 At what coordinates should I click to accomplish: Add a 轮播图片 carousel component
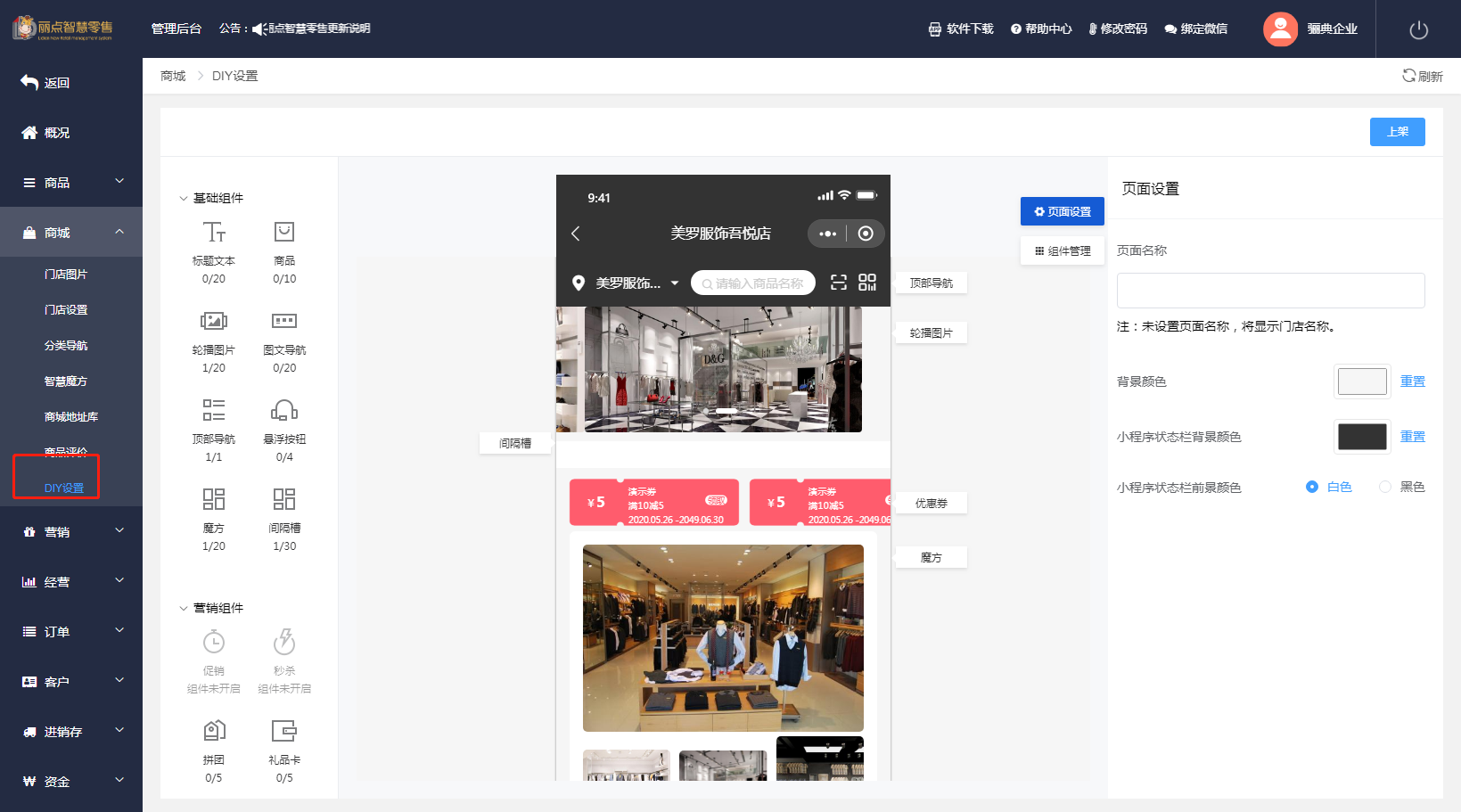[214, 341]
